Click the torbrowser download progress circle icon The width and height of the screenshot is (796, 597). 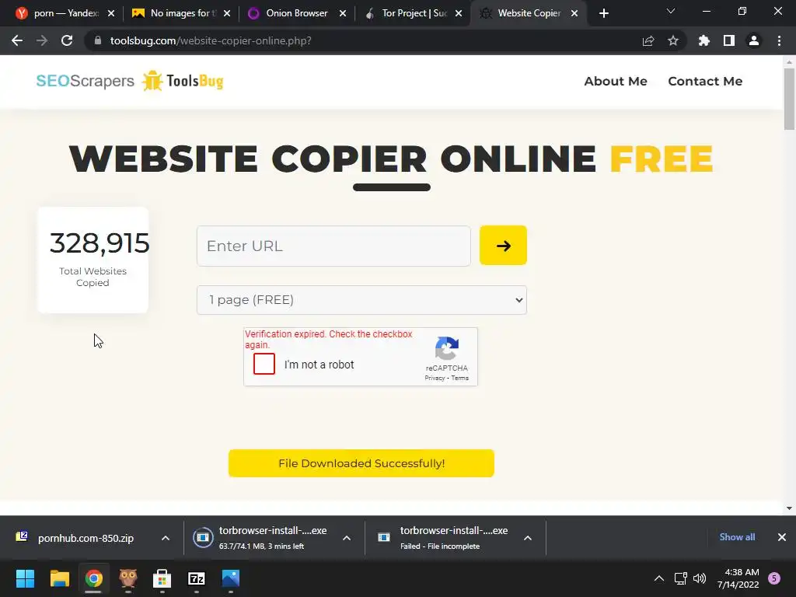click(x=203, y=538)
